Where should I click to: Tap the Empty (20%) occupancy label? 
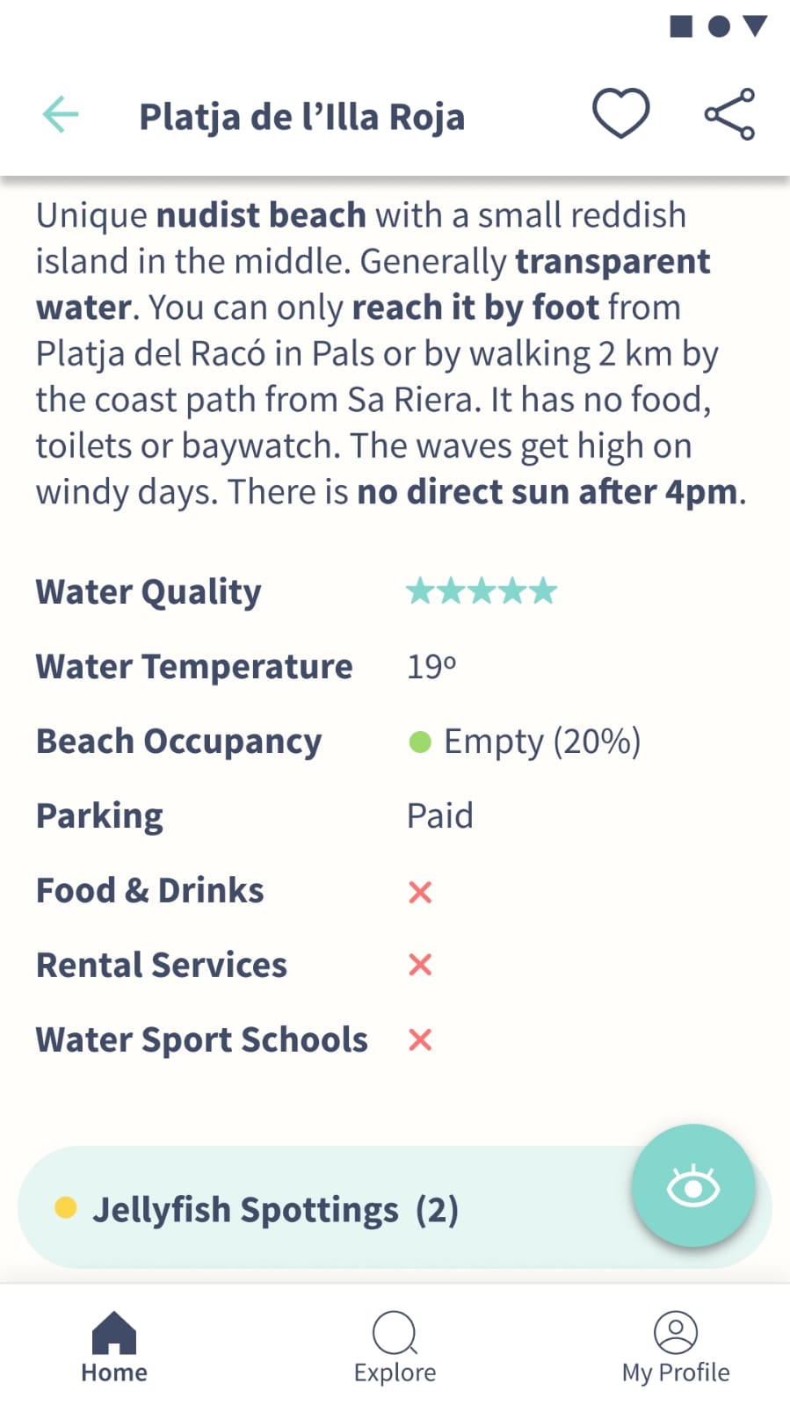pyautogui.click(x=542, y=742)
